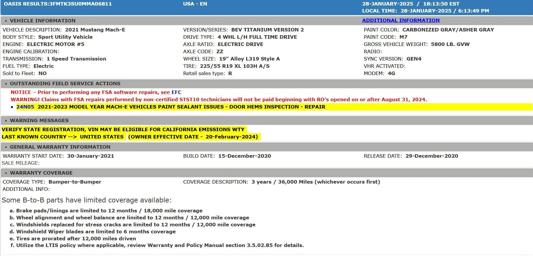
Task: Click the 1 Speed Transmission value
Action: tap(77, 59)
